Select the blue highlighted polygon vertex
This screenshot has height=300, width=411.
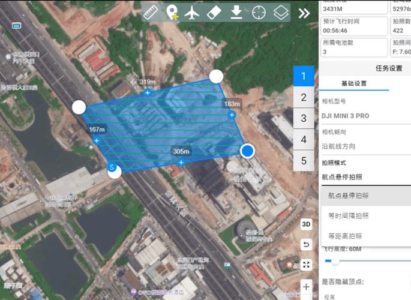tap(247, 151)
